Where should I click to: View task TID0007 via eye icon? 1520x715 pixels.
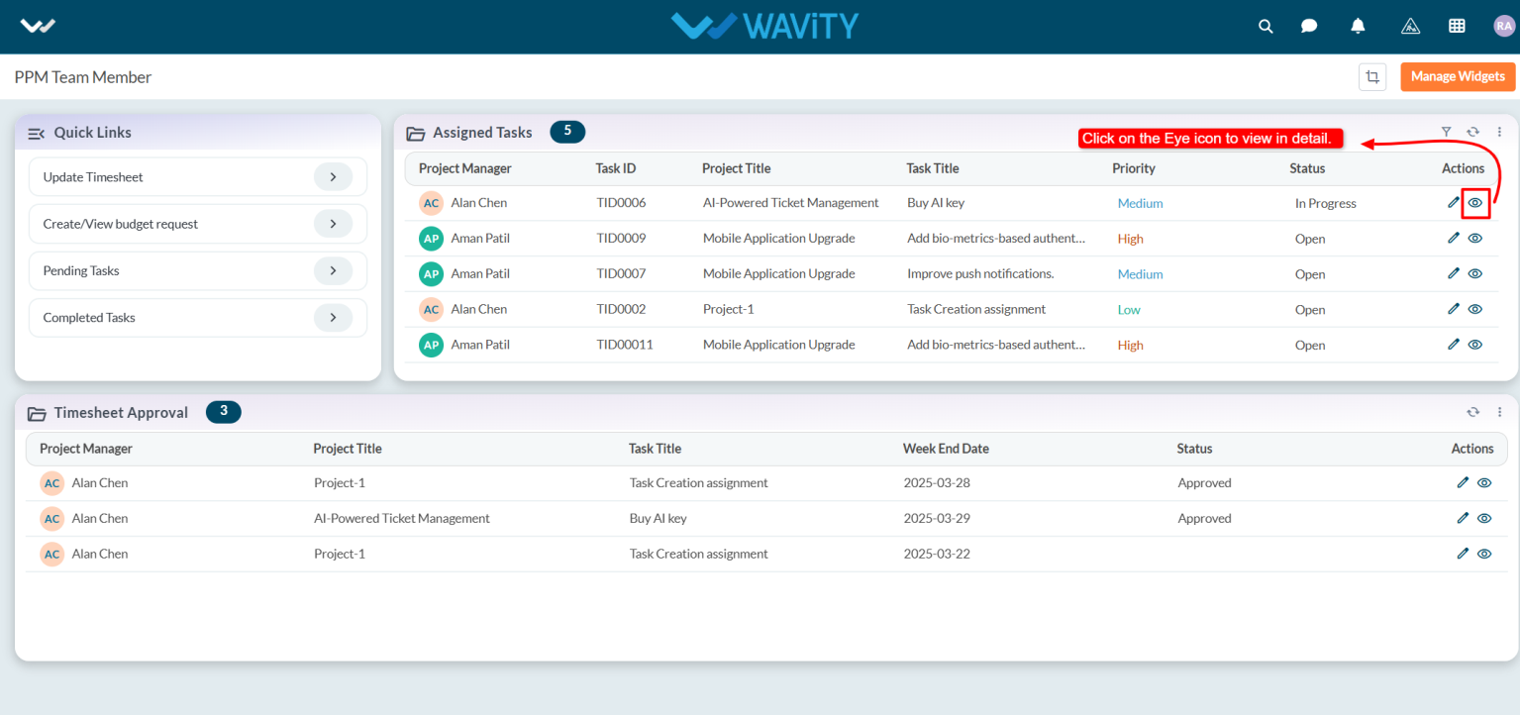(x=1475, y=273)
